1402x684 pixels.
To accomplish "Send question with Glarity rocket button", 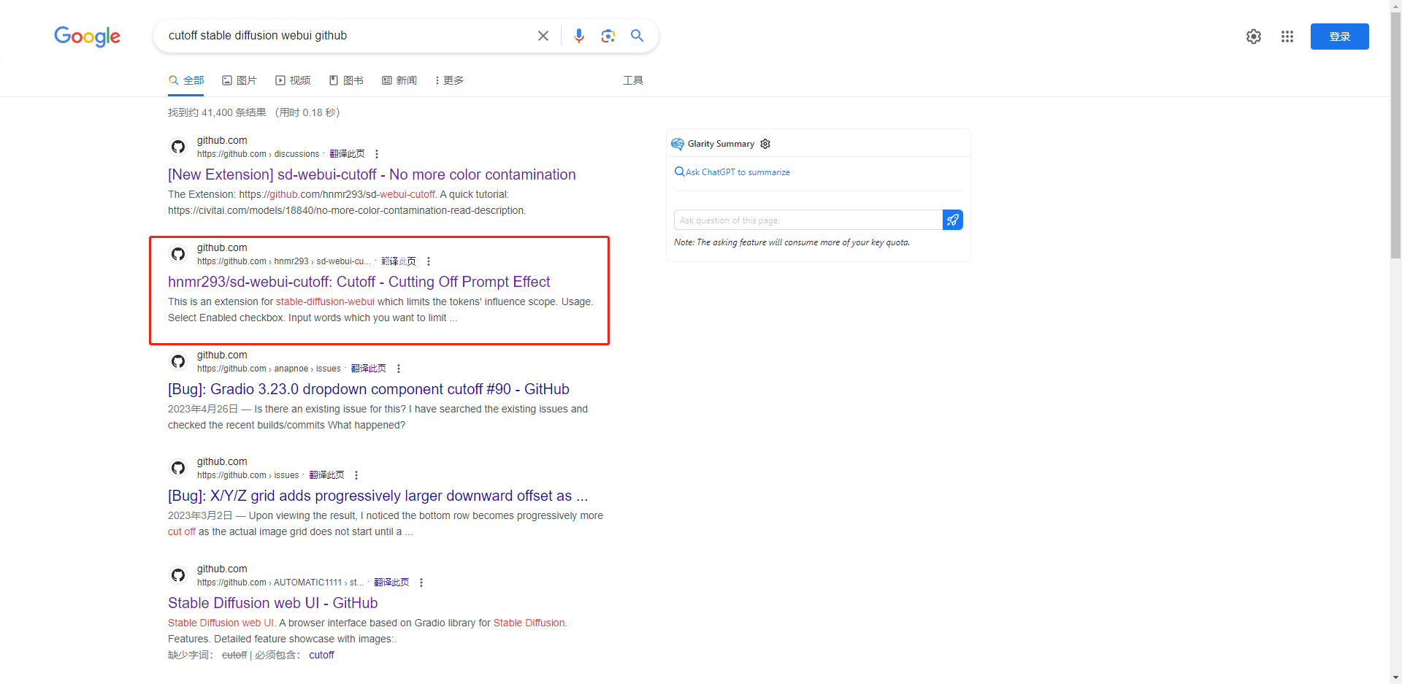I will click(x=952, y=220).
